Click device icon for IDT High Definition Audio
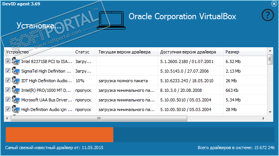This screenshot has width=279, height=156. 16,80
